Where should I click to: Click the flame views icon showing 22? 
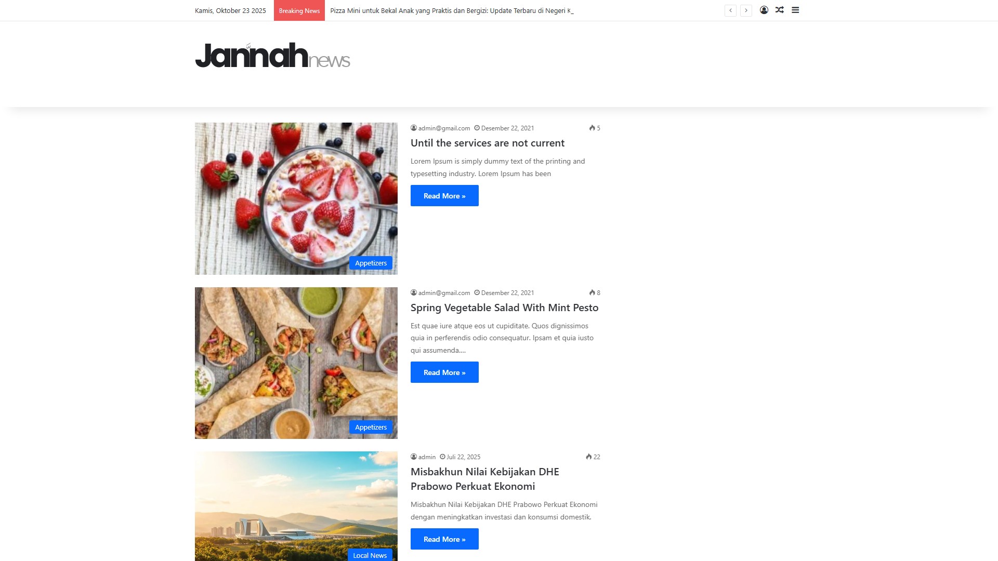(x=588, y=457)
